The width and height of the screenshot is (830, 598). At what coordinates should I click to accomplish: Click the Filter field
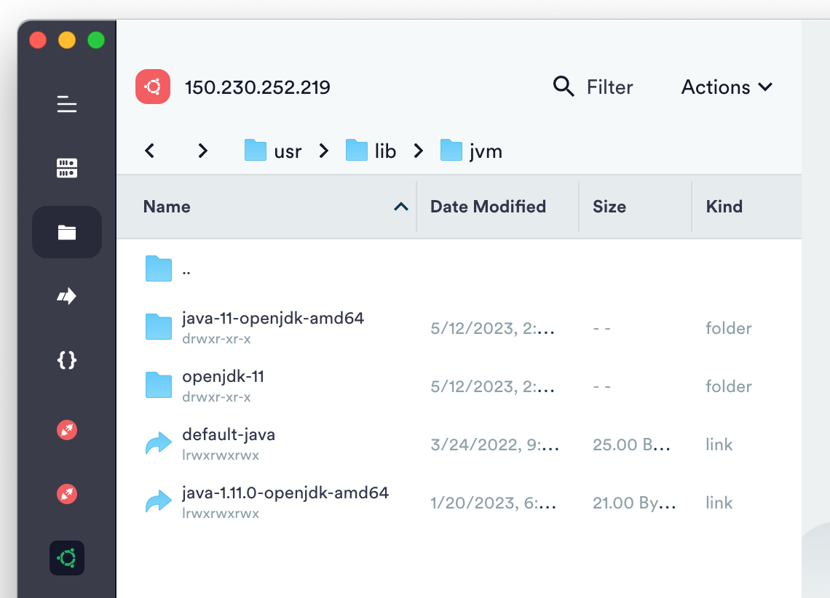tap(609, 87)
